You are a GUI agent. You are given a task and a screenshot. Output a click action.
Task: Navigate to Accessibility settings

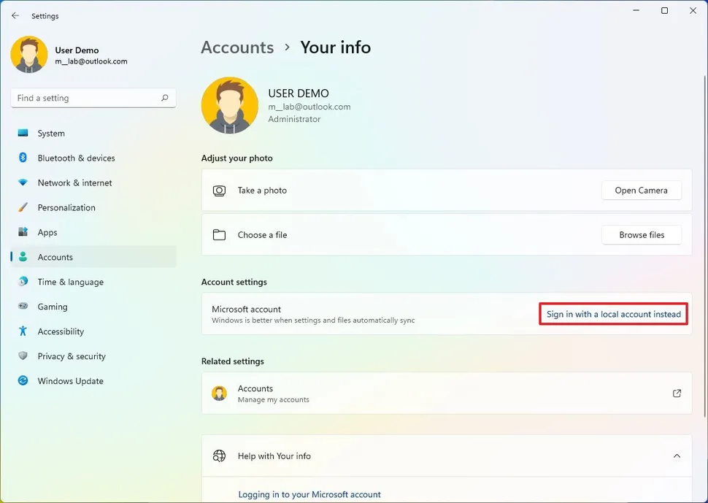tap(61, 332)
